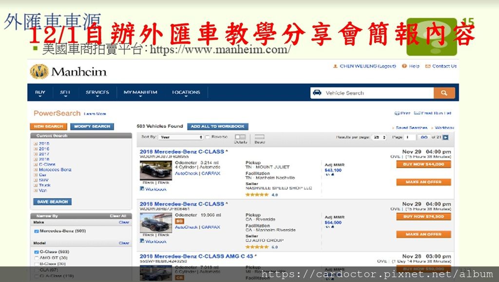The height and width of the screenshot is (282, 499).
Task: Open the MY MANHEIM navigation menu
Action: tap(140, 92)
